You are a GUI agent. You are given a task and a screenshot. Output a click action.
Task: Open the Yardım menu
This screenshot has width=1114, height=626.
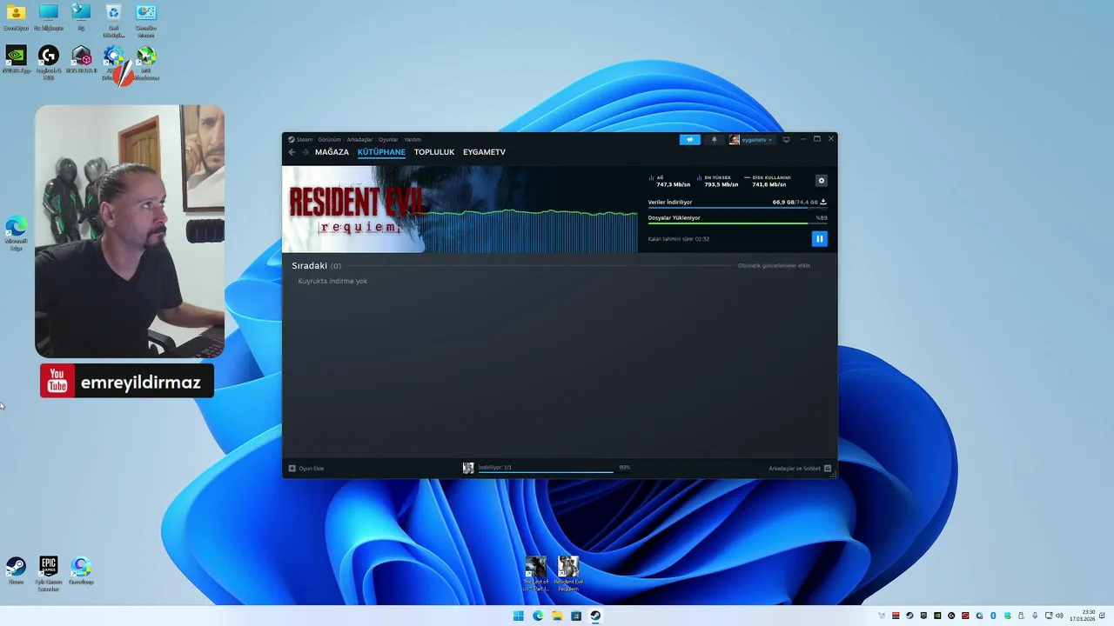[413, 139]
